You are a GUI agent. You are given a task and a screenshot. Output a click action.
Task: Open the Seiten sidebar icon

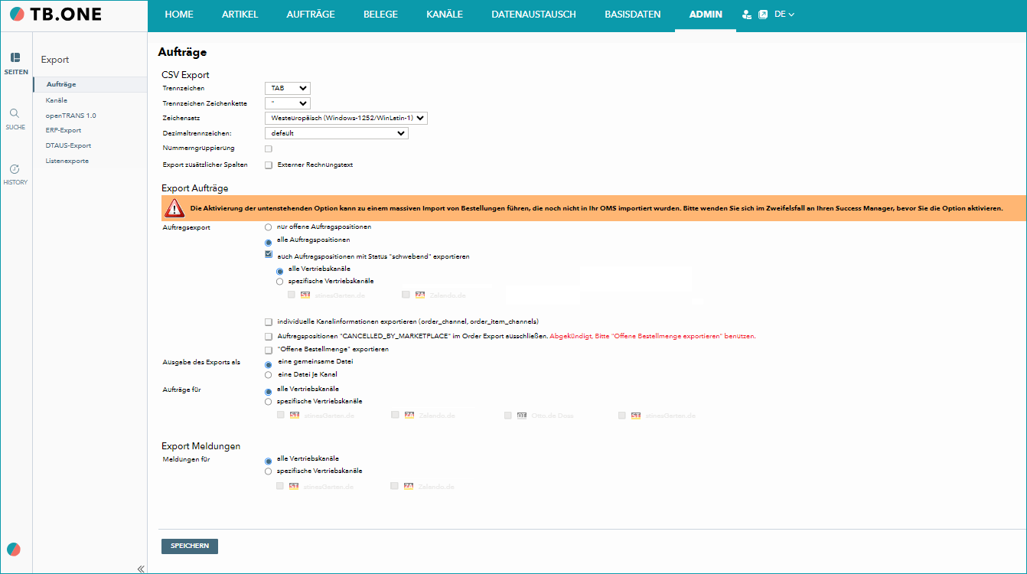(x=15, y=57)
